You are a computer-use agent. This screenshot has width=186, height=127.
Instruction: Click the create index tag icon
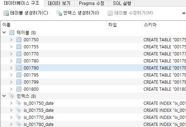pyautogui.click(x=59, y=13)
